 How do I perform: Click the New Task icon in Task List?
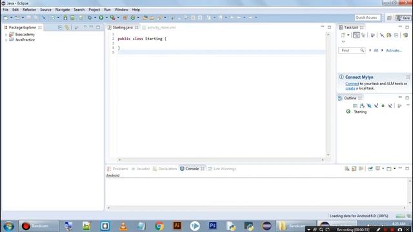343,35
